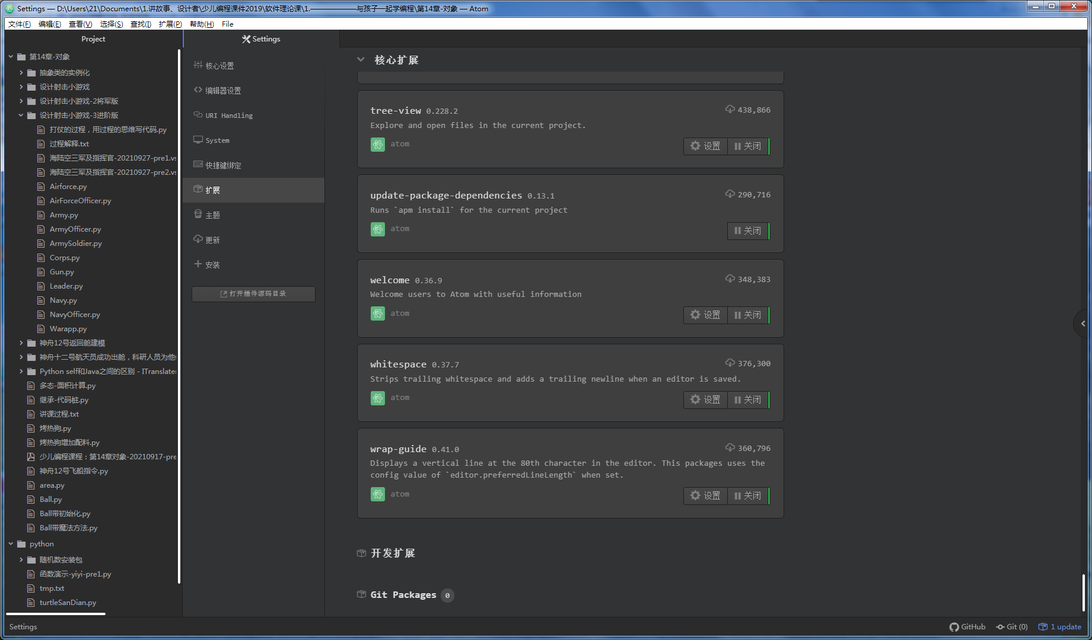Open the 文件(F) menu
Image resolution: width=1092 pixels, height=640 pixels.
[x=20, y=24]
